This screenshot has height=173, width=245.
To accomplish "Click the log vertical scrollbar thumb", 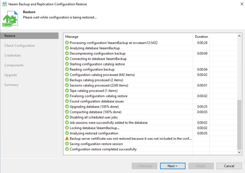I will (x=239, y=125).
